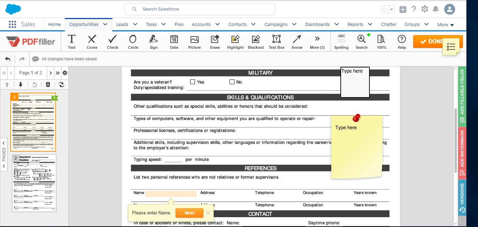Viewport: 478px width, 227px height.
Task: Click the Search Salesforce field
Action: point(200,9)
